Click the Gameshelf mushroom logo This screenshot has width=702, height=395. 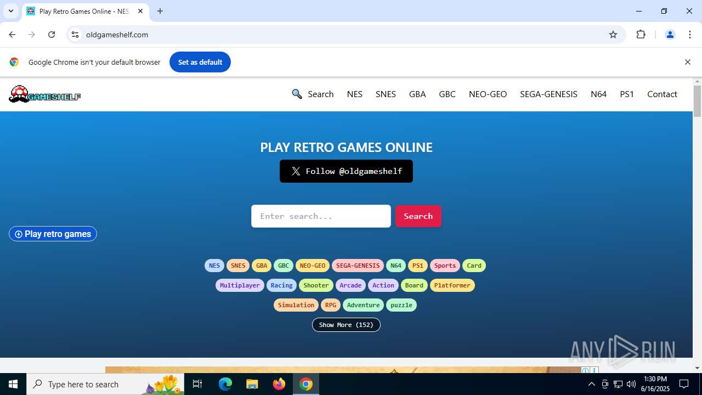(44, 94)
